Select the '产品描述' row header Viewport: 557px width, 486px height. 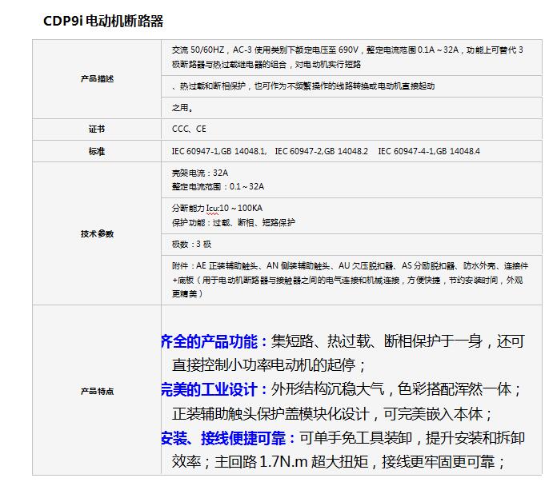click(97, 79)
